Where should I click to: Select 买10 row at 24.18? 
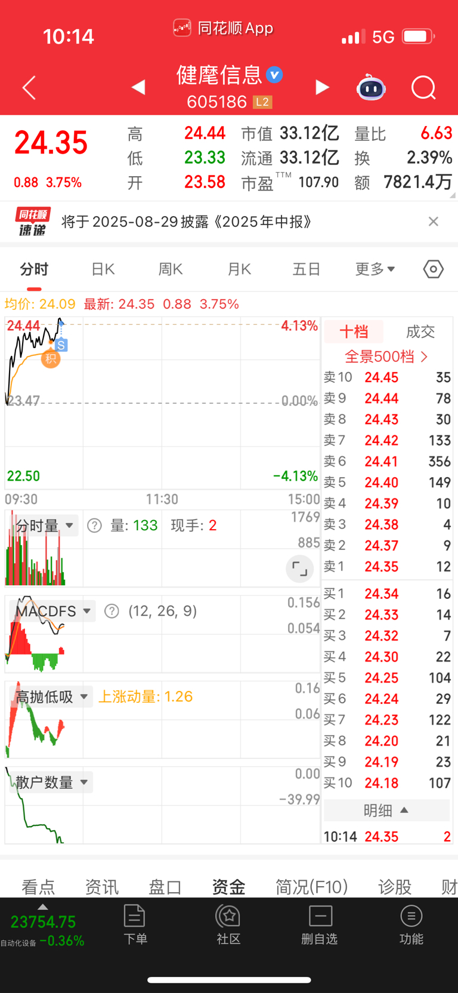(386, 783)
